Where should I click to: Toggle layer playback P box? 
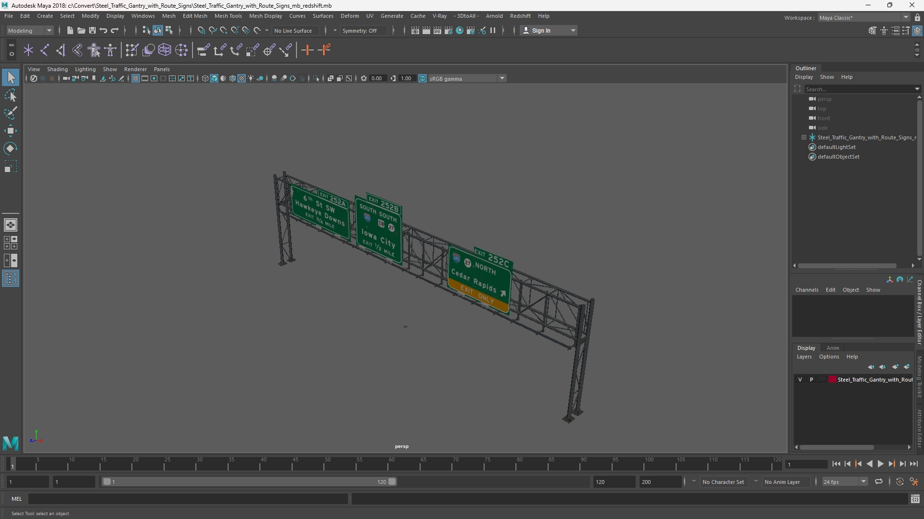pos(811,380)
